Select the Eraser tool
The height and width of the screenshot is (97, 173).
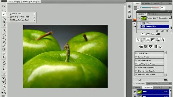pos(4,46)
